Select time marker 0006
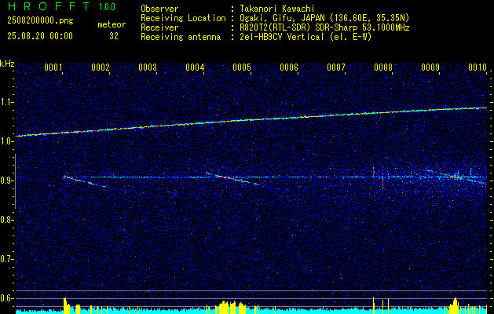Viewport: 494px width, 314px height. 289,68
